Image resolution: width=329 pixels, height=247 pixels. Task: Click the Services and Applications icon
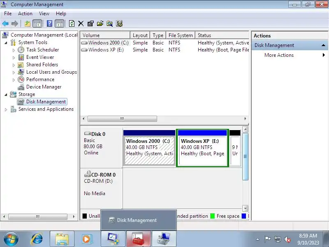(x=13, y=109)
